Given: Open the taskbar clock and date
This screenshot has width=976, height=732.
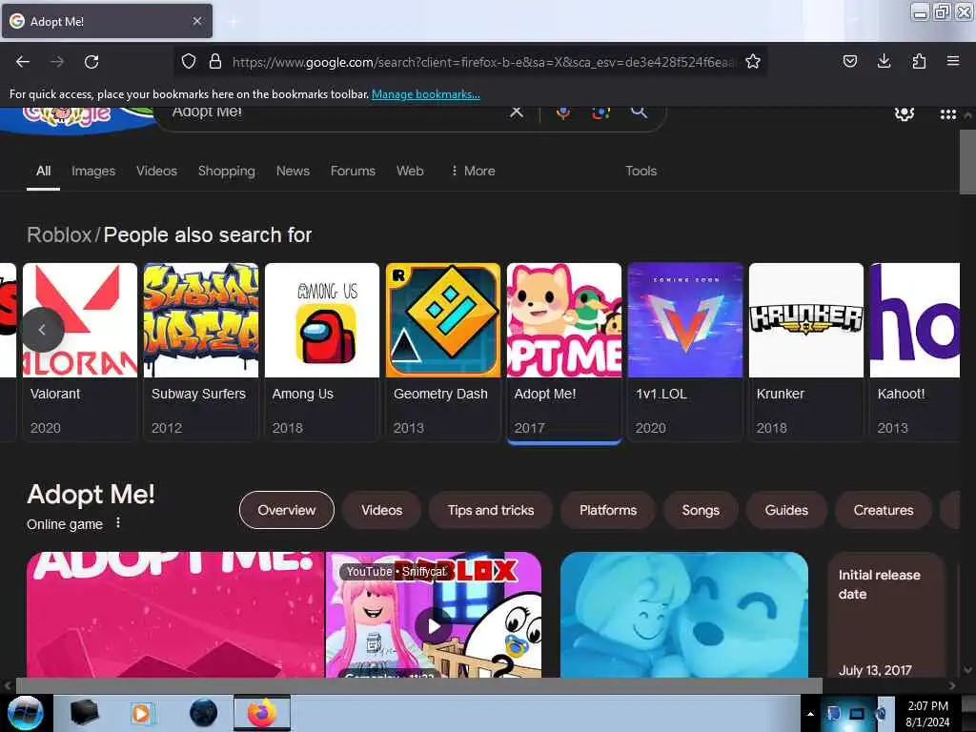Looking at the screenshot, I should [927, 714].
